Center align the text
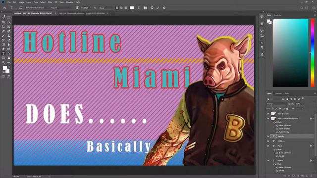 [x=121, y=8]
